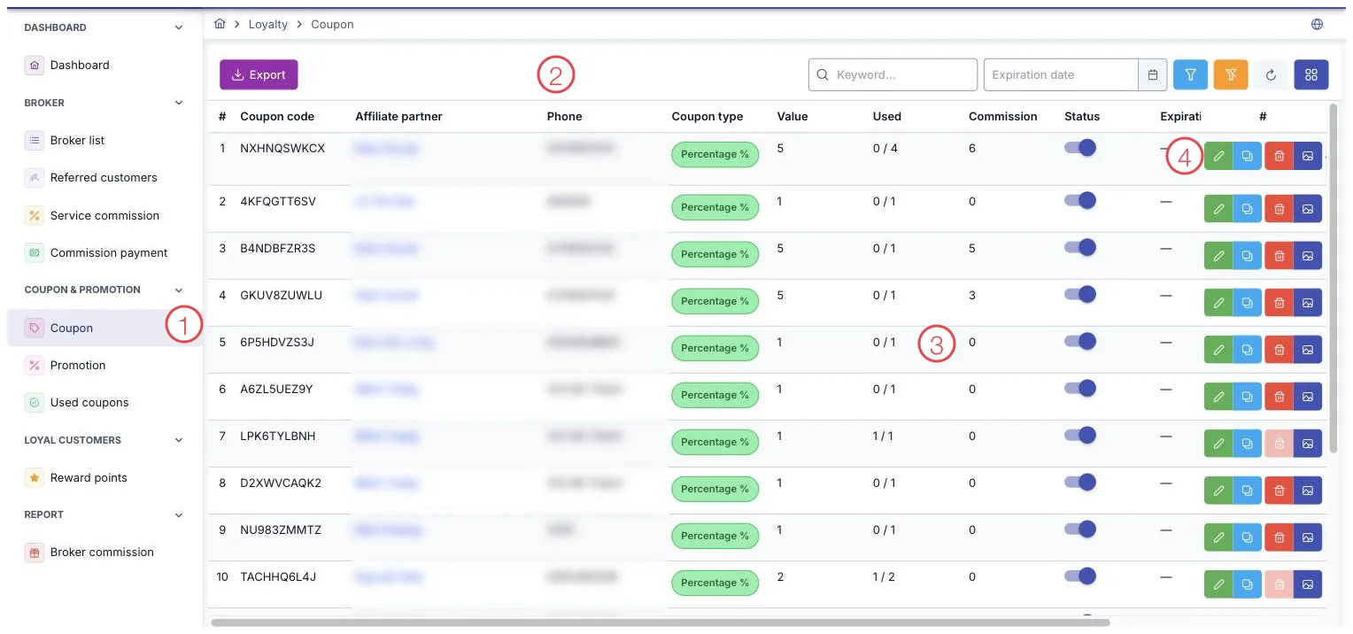
Task: Delete coupon GKUV8ZUWLU with the trash icon
Action: 1280,302
